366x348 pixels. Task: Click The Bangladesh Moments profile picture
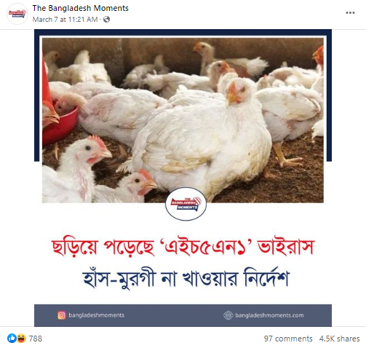tap(17, 14)
